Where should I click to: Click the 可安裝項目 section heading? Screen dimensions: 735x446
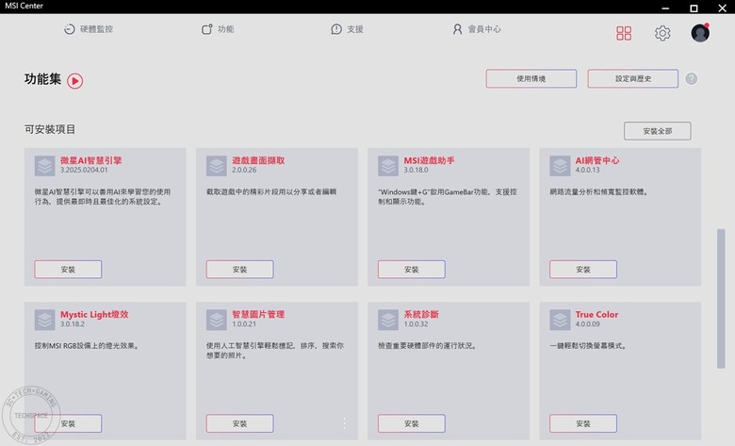(50, 129)
